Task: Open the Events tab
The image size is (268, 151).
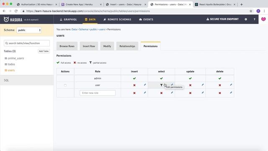Action: (146, 19)
